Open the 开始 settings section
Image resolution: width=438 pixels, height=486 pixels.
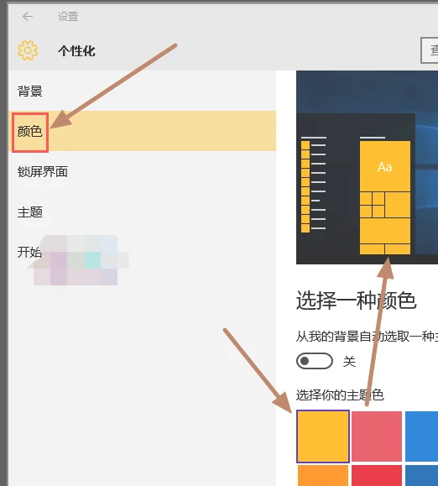click(142, 252)
